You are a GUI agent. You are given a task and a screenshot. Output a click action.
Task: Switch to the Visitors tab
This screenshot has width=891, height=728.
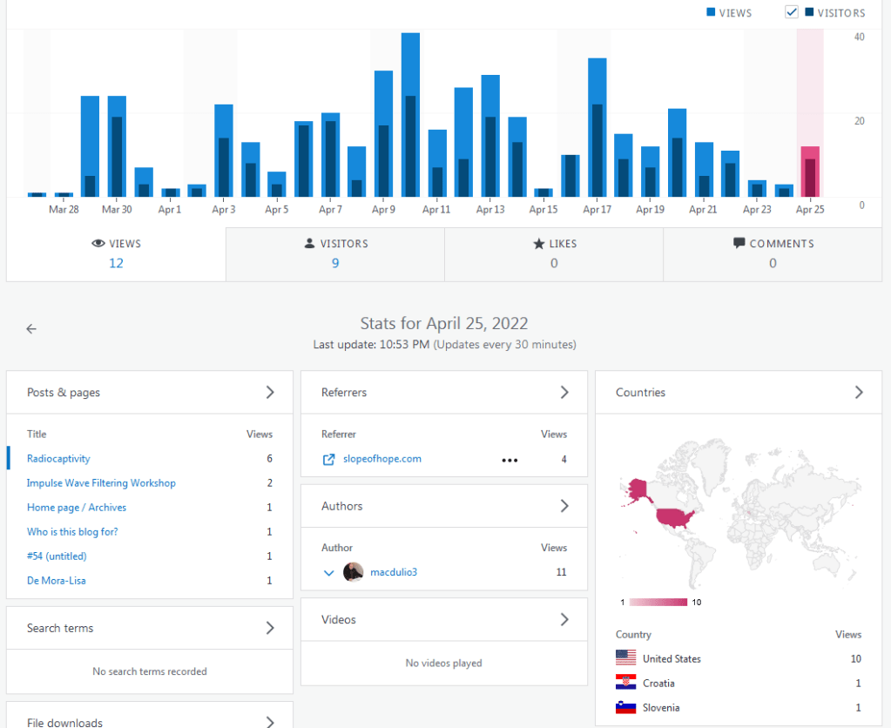pos(335,253)
